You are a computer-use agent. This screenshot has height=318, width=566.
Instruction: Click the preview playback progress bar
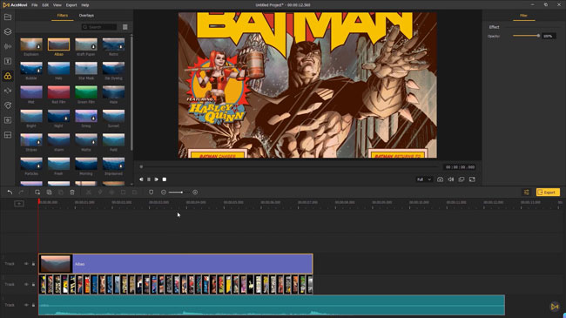(x=290, y=166)
